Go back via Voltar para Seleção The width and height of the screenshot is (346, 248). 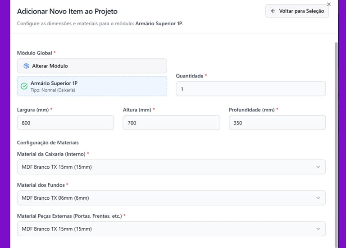(297, 11)
